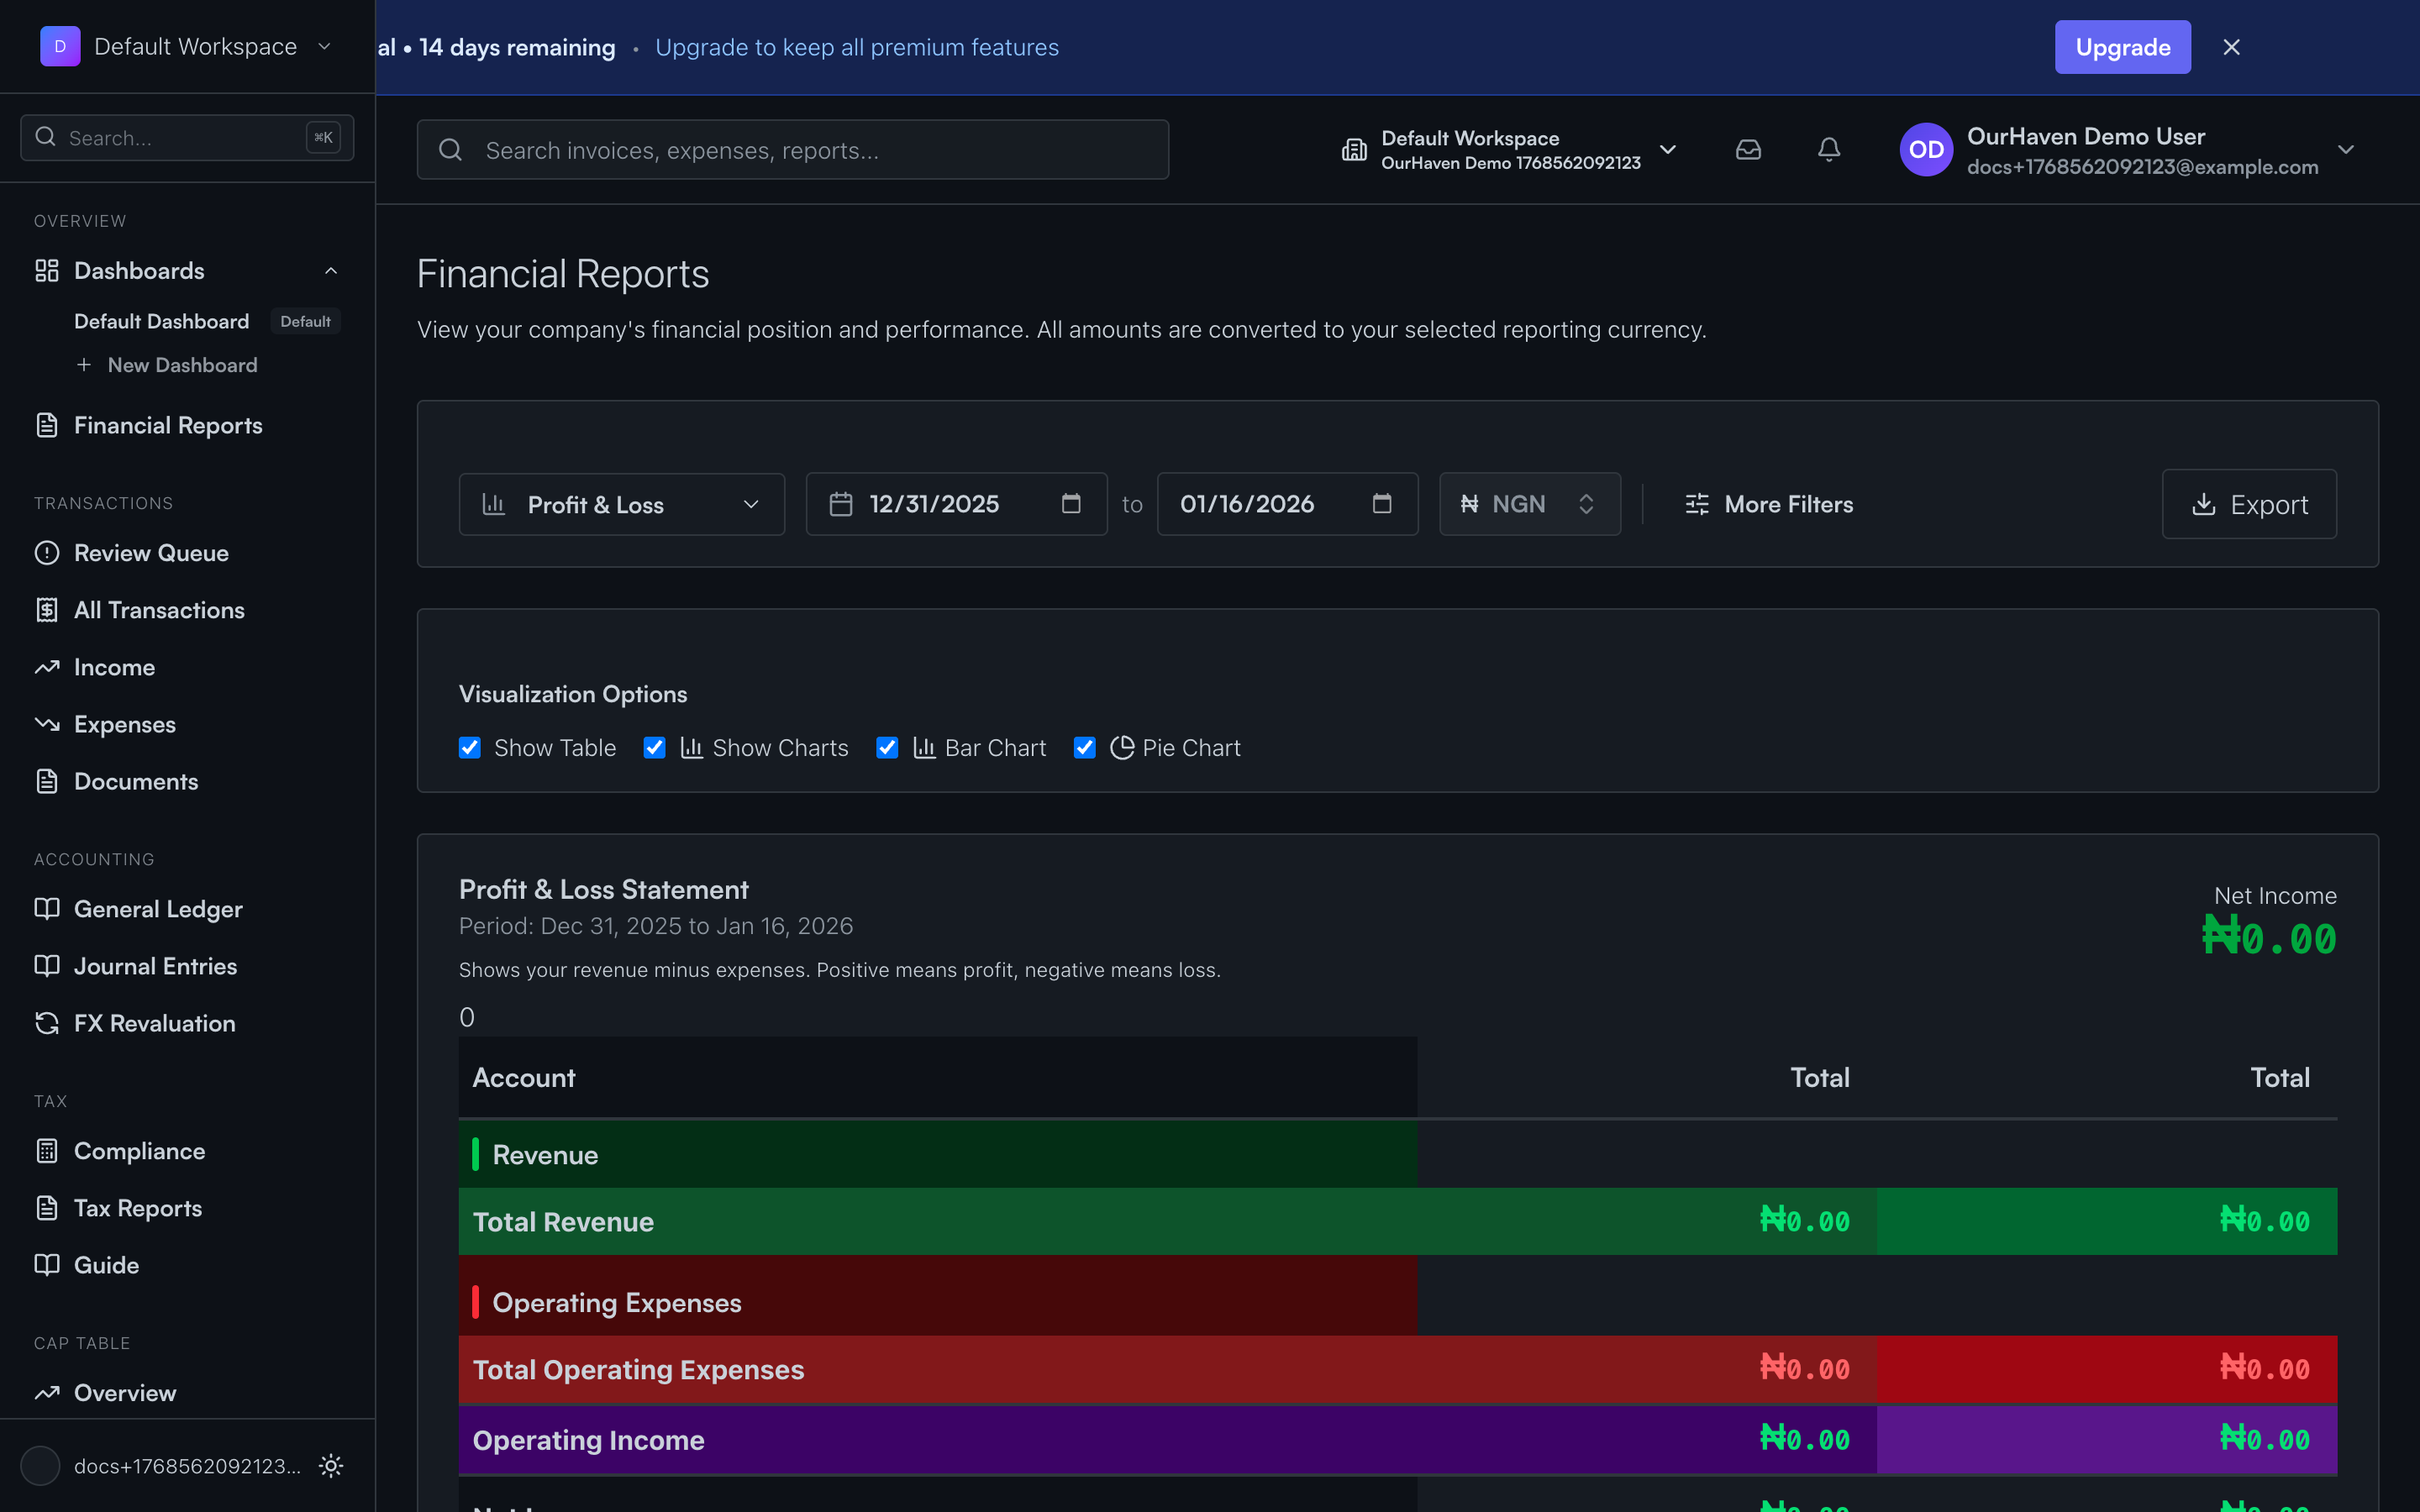This screenshot has height=1512, width=2420.
Task: Open the inbox icon in top bar
Action: coord(1748,149)
